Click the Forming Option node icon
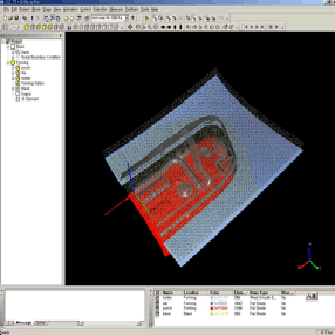Viewport: 335px width, 335px height. pos(18,84)
